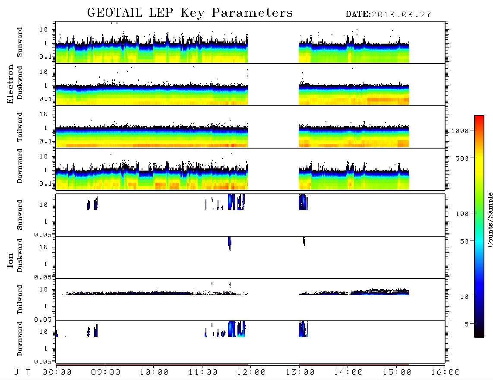The image size is (493, 380).
Task: Click the vertical "Electron" group label
Action: tap(10, 84)
